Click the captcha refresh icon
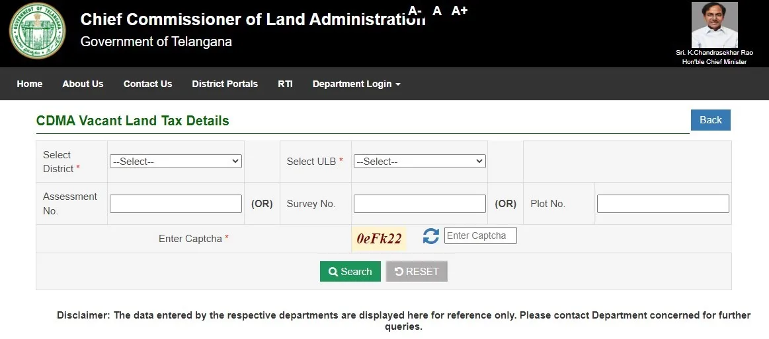Screen dimensions: 769x339 click(x=431, y=236)
